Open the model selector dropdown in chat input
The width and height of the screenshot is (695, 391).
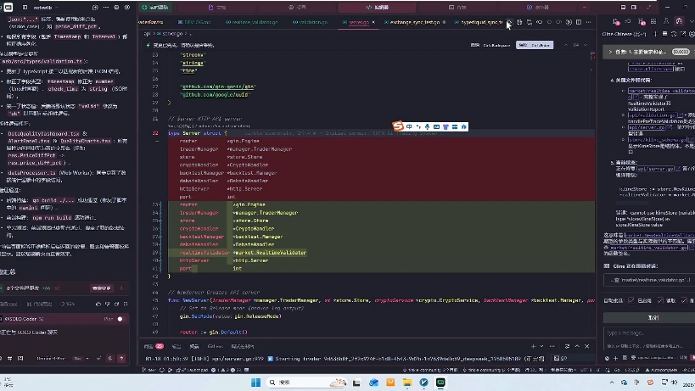pos(65,358)
